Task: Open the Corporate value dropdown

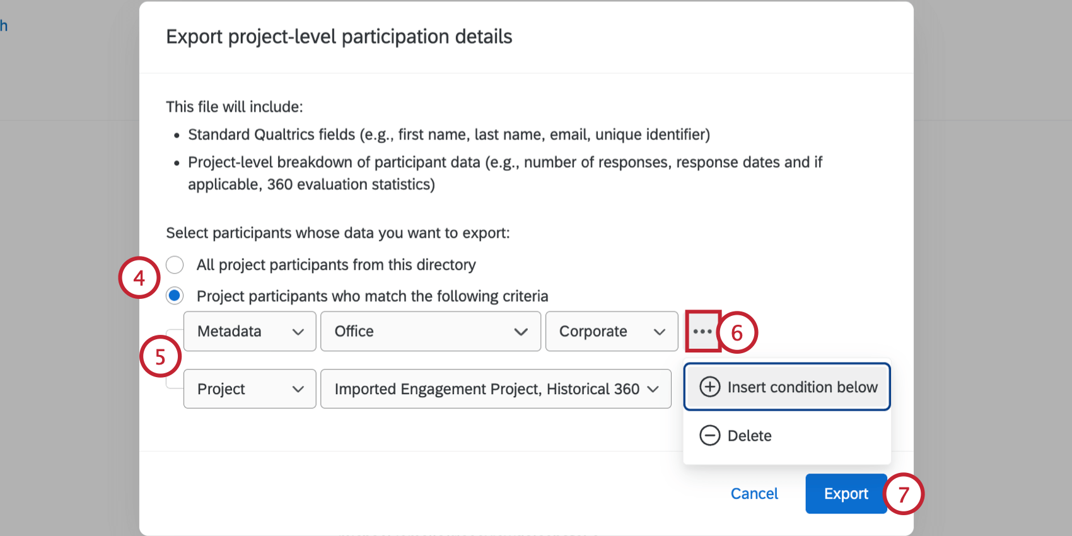Action: click(x=610, y=331)
